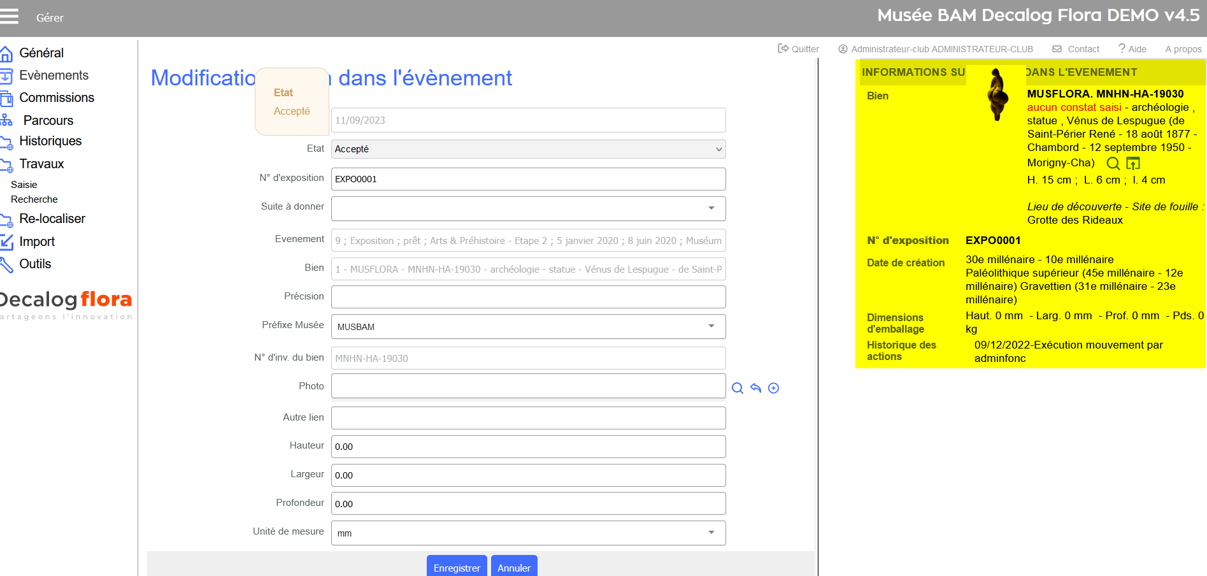Click the Outils wrench icon
This screenshot has width=1207, height=576.
(6, 264)
